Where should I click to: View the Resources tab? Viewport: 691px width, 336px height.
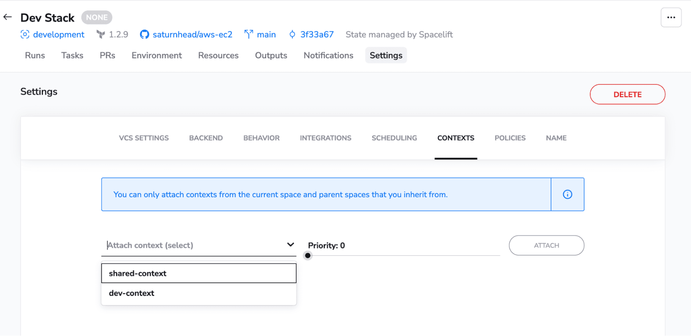pos(218,55)
